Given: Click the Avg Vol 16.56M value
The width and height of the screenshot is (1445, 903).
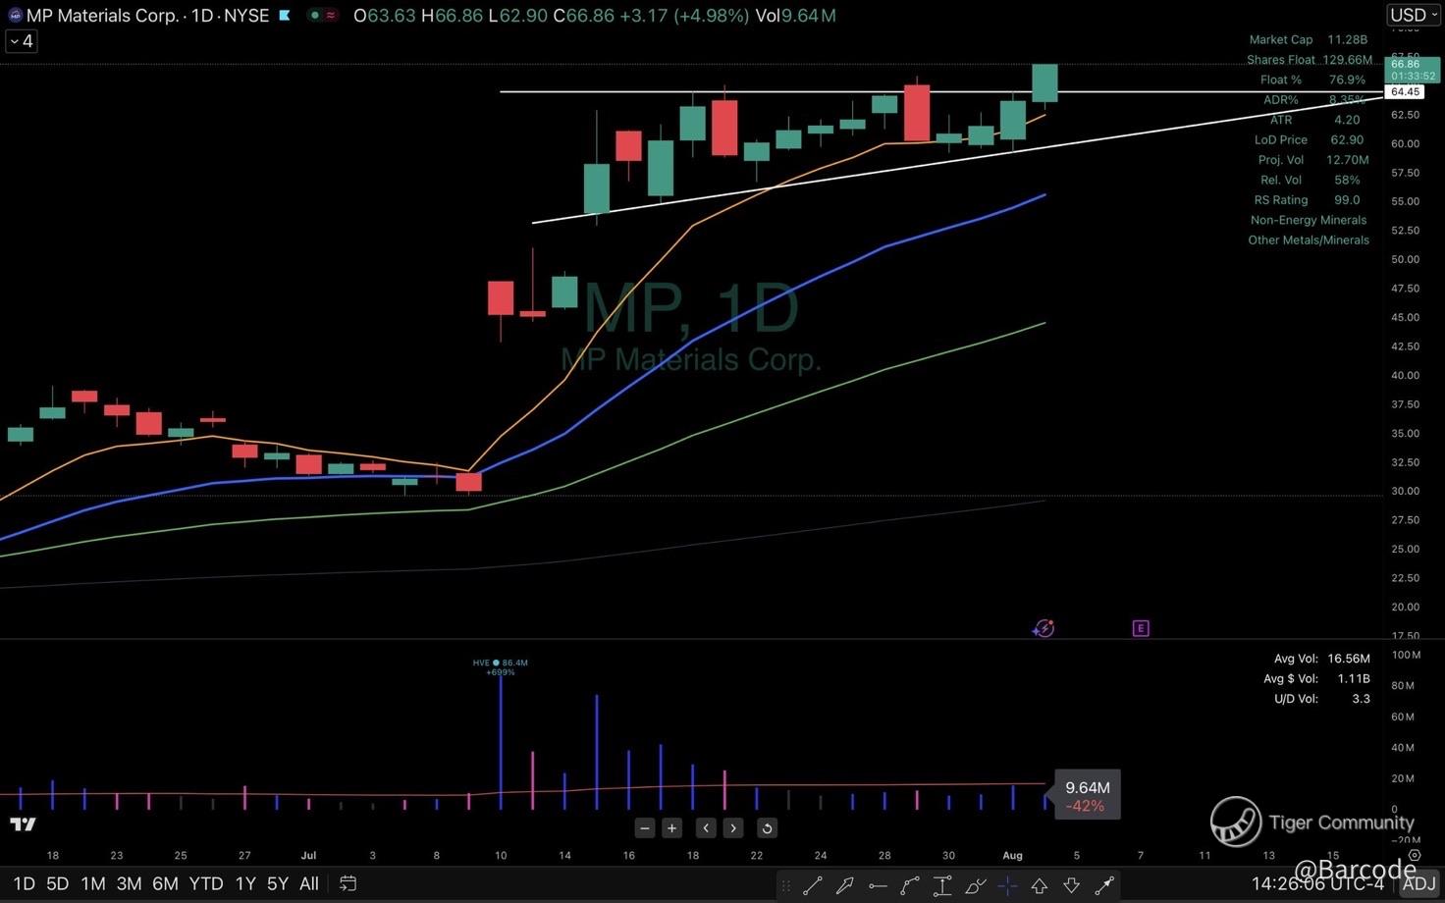Looking at the screenshot, I should [x=1349, y=659].
